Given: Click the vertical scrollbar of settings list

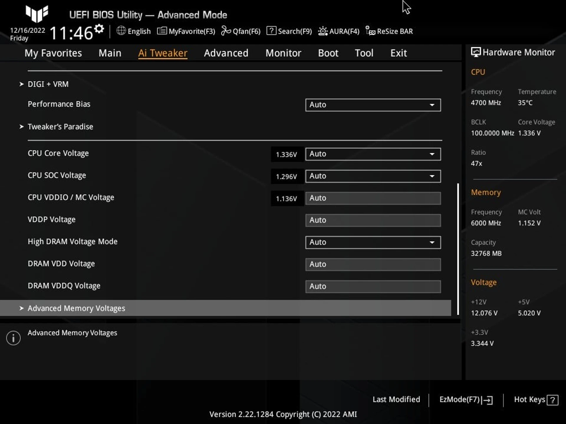Looking at the screenshot, I should click(458, 249).
